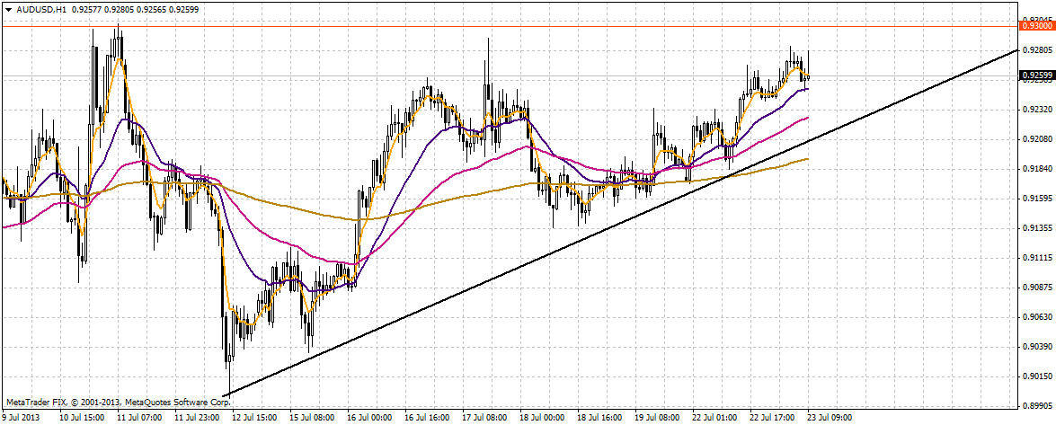Click the 0.92080 price scale label
The image size is (1056, 425).
point(1036,138)
